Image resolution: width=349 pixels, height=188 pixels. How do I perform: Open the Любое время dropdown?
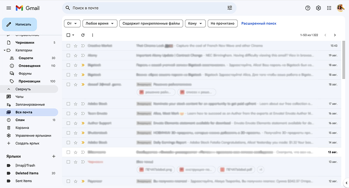tap(99, 23)
